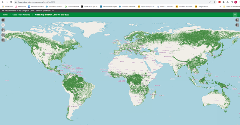Open browser Extensions puzzle icon
This screenshot has width=240, height=125.
tap(223, 2)
